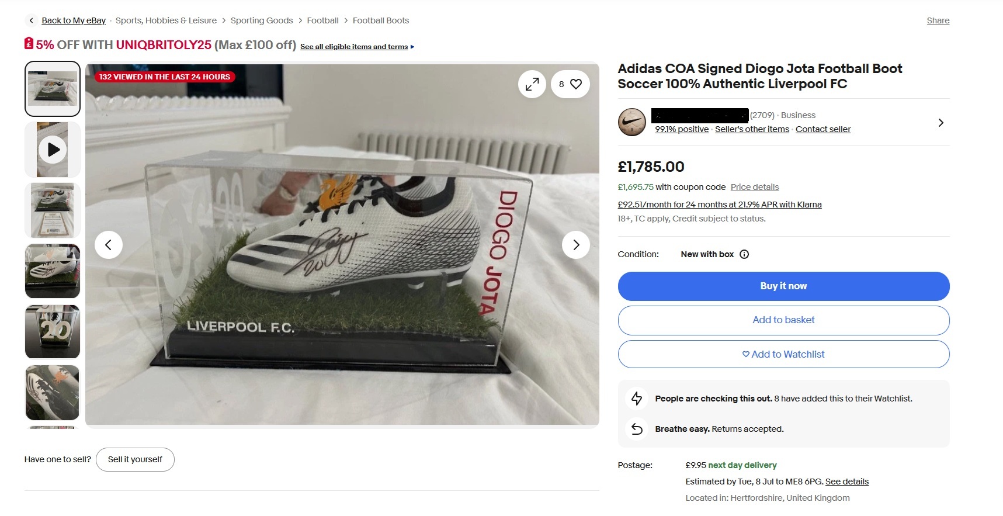
Task: Click the seller's Nike logo avatar
Action: click(x=631, y=122)
